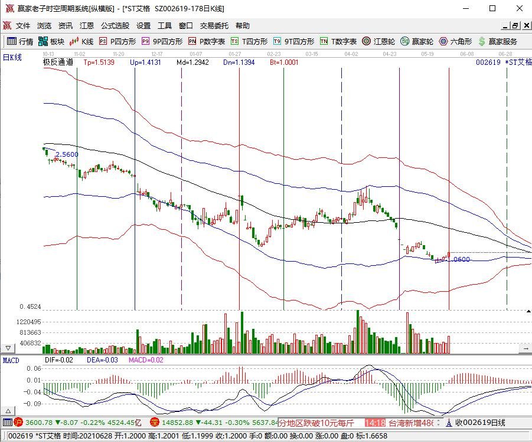Click the 04-02 date on the time axis
Image resolution: width=532 pixels, height=442 pixels.
351,54
